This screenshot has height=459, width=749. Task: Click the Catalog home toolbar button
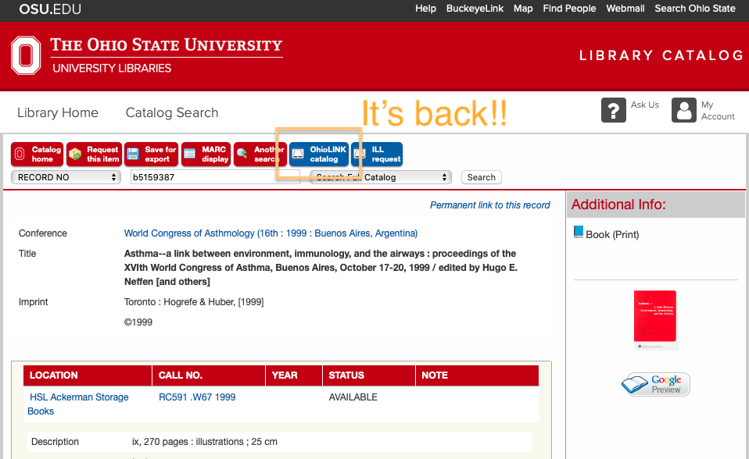tap(38, 154)
